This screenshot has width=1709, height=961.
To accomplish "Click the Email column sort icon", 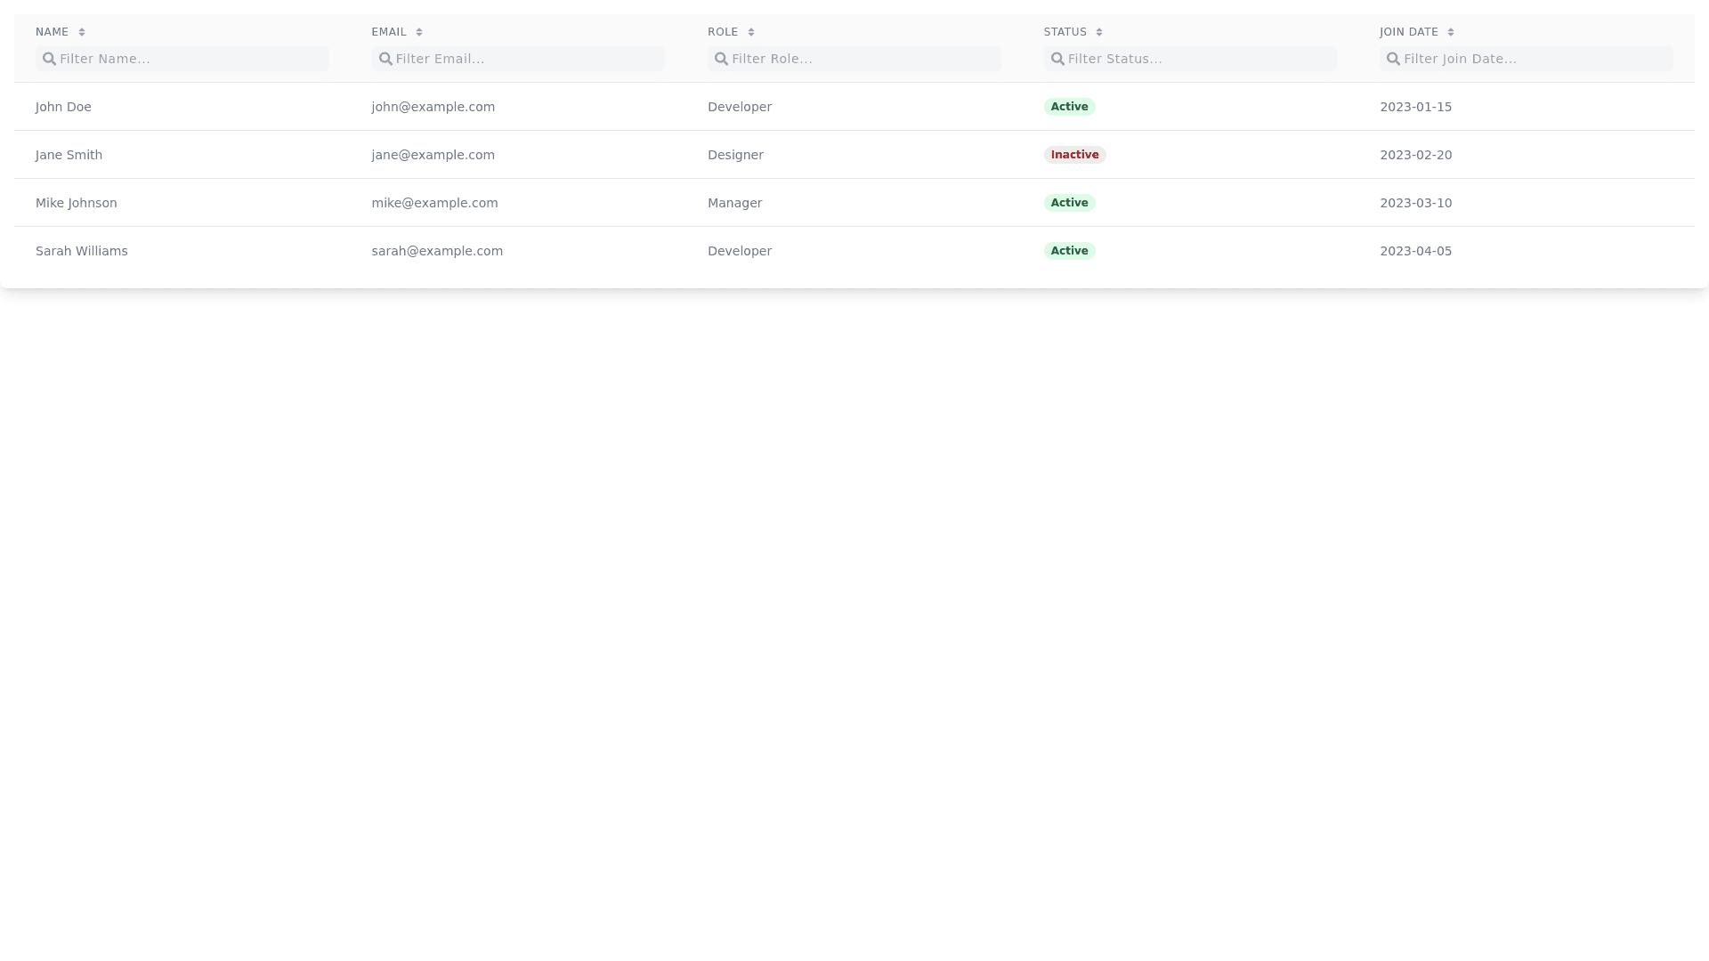I will (x=419, y=32).
